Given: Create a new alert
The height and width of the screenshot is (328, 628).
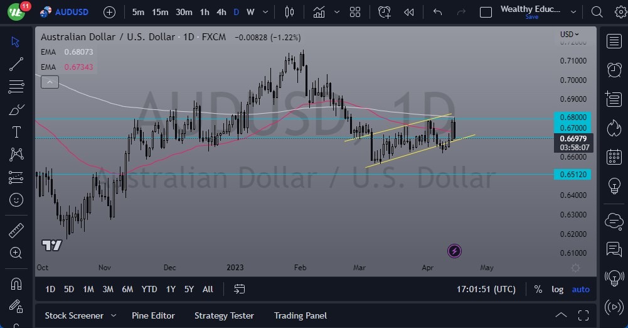Looking at the screenshot, I should coord(385,13).
